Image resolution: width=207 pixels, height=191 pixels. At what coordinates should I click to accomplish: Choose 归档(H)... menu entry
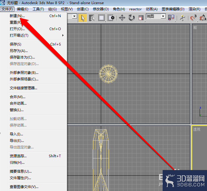coord(38,163)
